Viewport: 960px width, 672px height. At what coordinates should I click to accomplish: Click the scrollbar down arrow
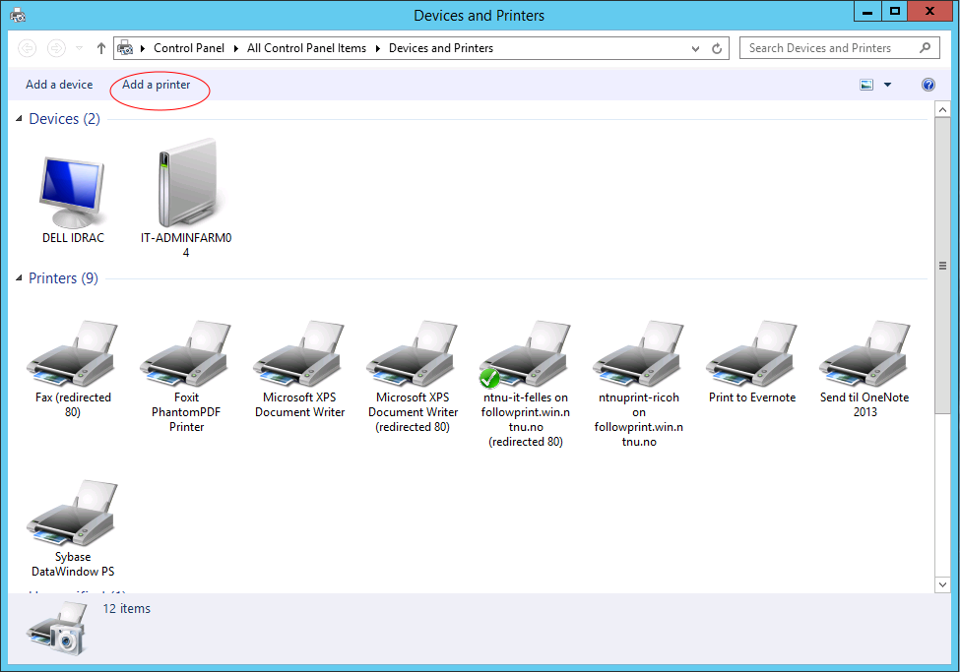pos(942,584)
